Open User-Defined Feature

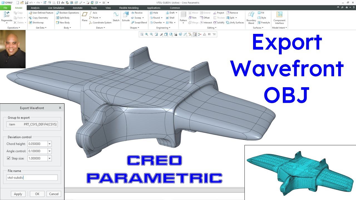41,13
